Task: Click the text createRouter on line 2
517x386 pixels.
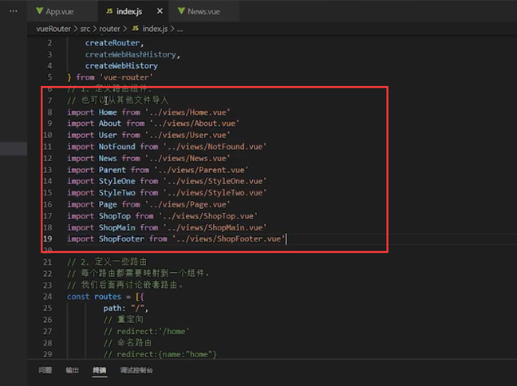Action: click(x=112, y=43)
